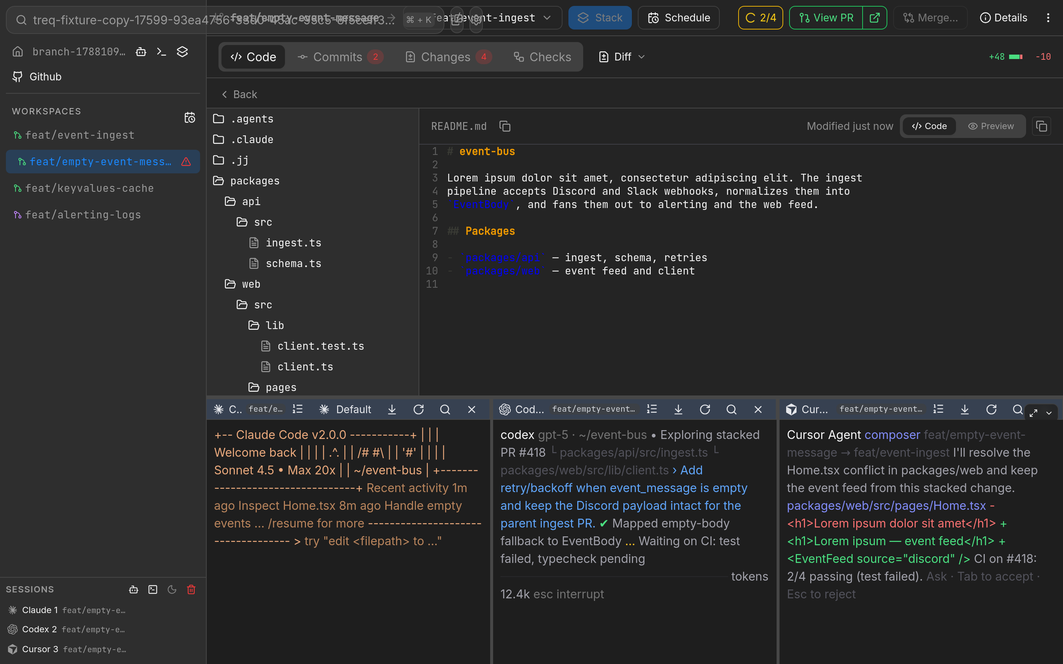1063x664 pixels.
Task: Open ingest.ts file
Action: pyautogui.click(x=312, y=242)
